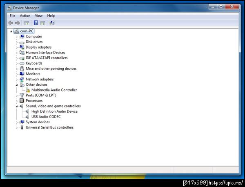
Task: Click the speaker icon of High Definition Audio Device
Action: click(x=27, y=111)
